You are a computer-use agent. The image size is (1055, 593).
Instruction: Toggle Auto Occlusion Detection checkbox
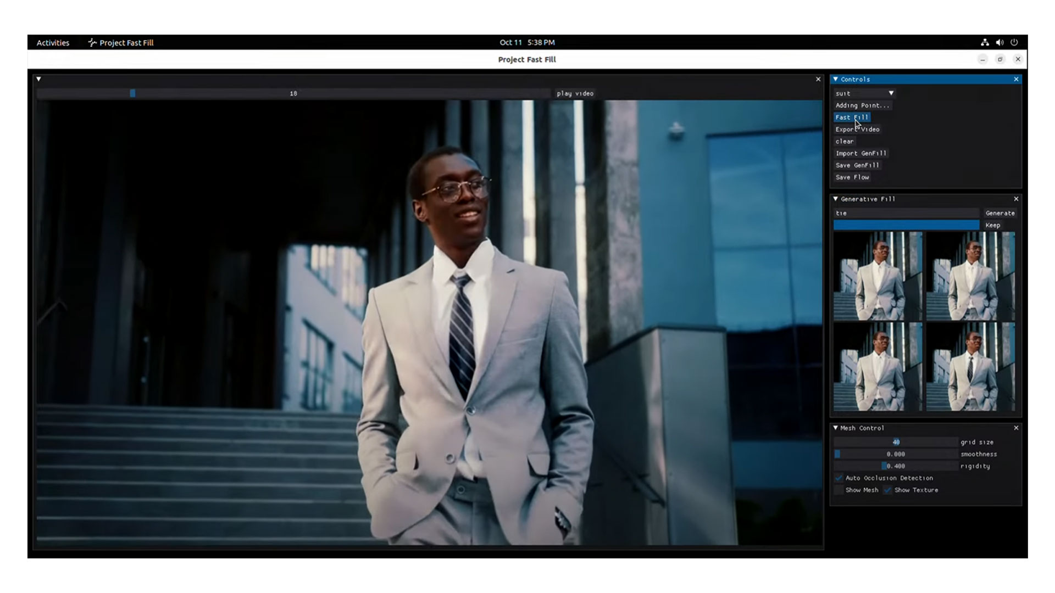(x=839, y=478)
